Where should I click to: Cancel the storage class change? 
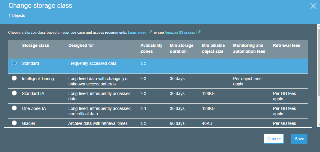click(x=274, y=139)
